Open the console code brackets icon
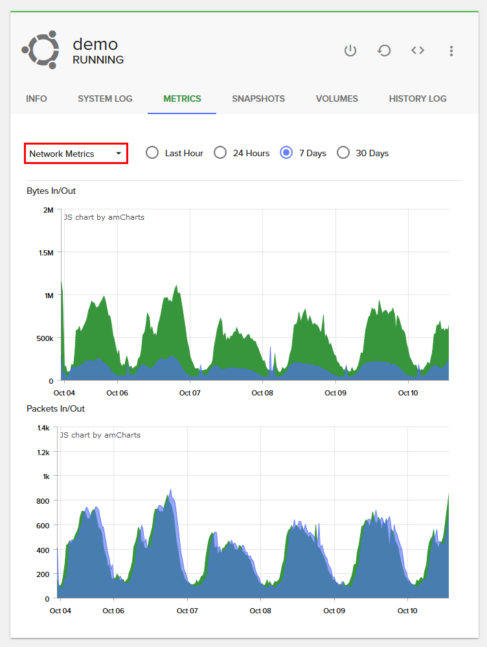 (x=418, y=51)
